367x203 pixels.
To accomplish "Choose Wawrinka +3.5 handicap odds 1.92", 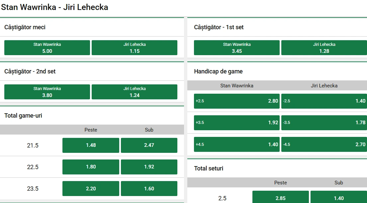I will tap(236, 123).
